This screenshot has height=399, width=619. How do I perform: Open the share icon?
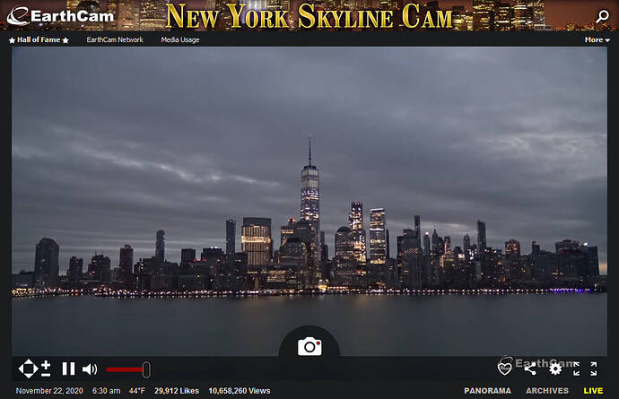(530, 369)
